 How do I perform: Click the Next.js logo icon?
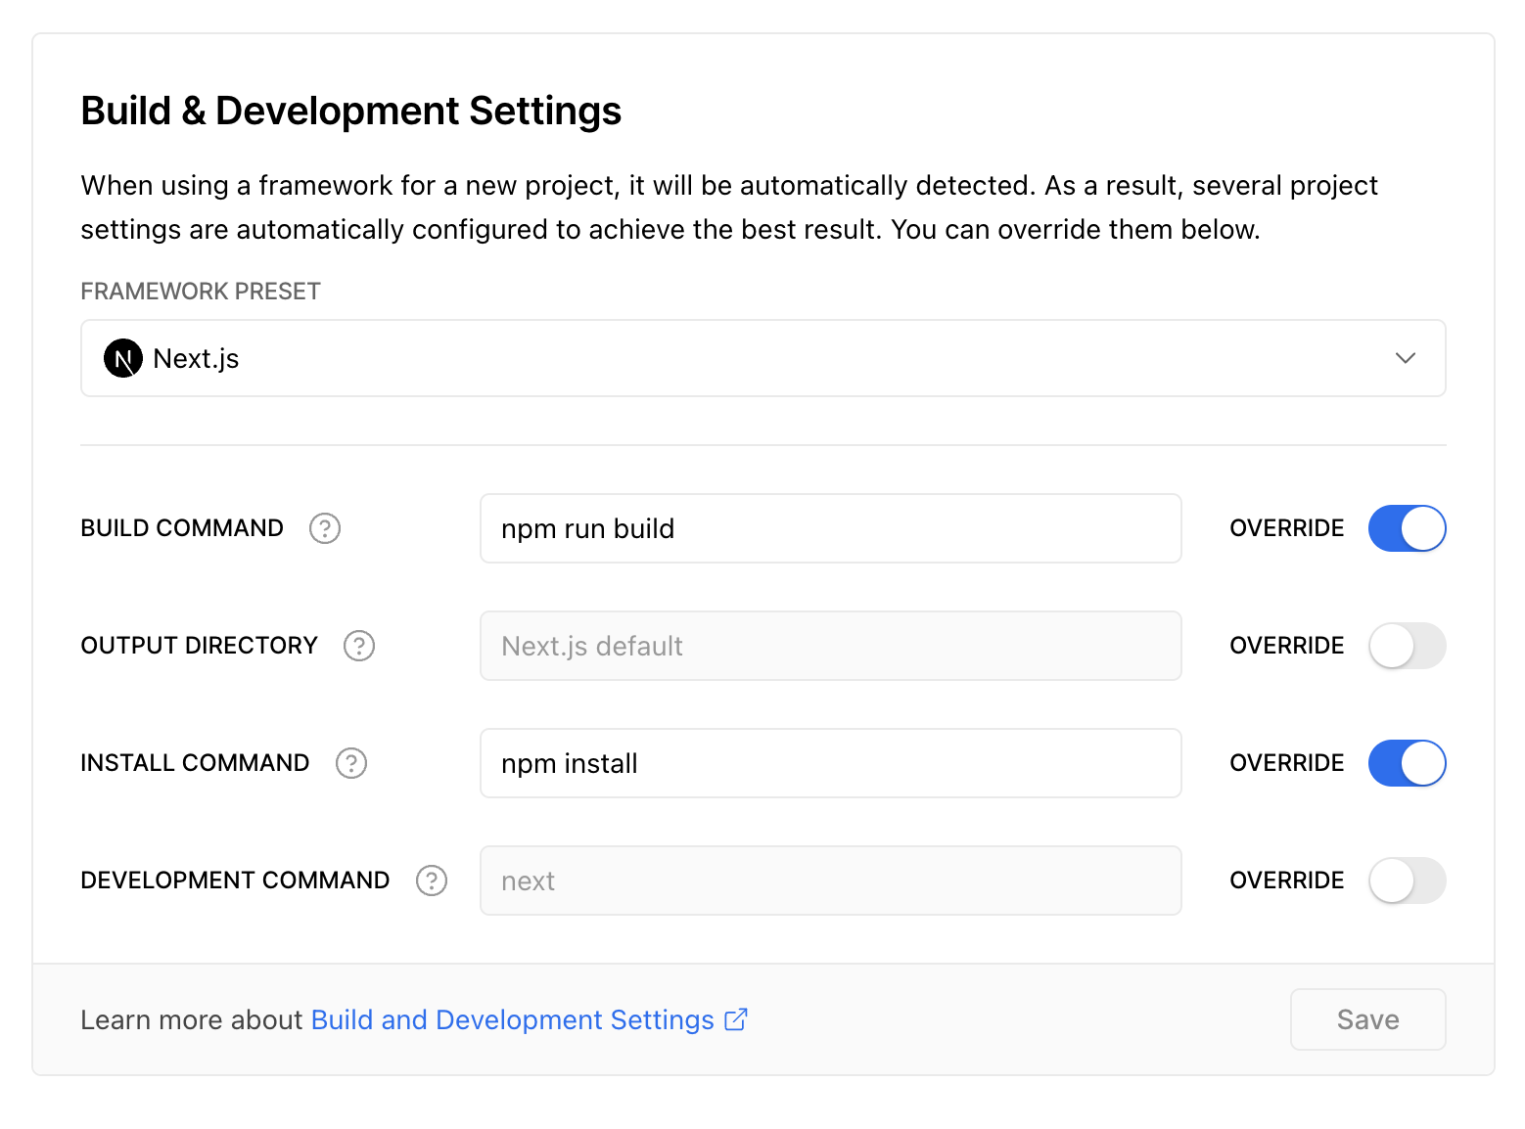click(x=123, y=358)
